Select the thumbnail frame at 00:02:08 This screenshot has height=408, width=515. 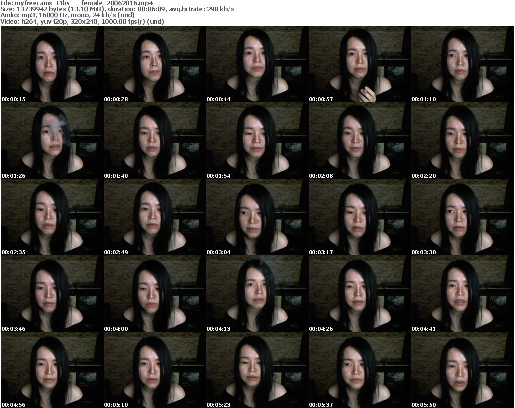coord(360,140)
